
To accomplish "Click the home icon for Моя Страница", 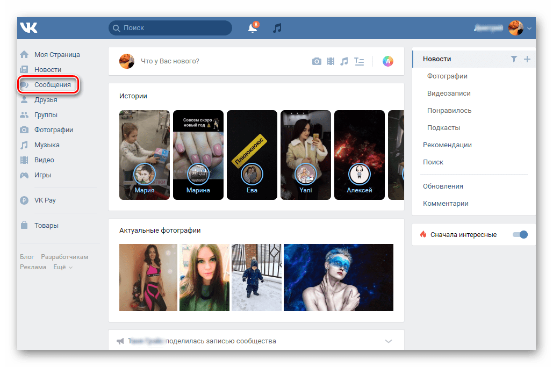I will click(24, 54).
